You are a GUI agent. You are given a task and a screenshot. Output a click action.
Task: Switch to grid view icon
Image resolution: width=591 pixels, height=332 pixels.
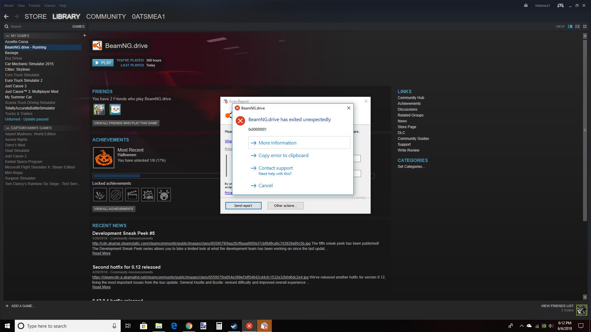coord(585,26)
